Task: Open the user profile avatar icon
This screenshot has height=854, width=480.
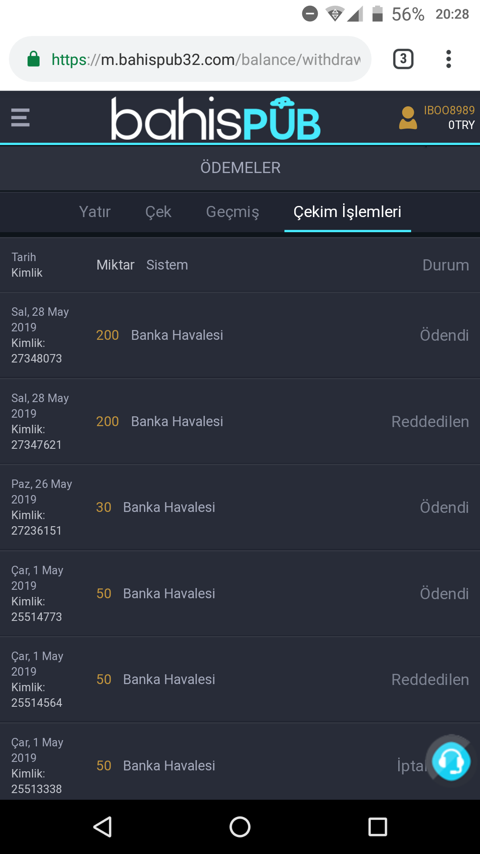Action: pos(408,118)
